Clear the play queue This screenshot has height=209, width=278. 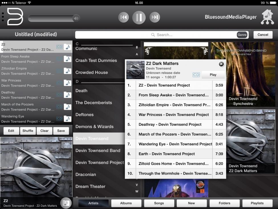[x=44, y=131]
